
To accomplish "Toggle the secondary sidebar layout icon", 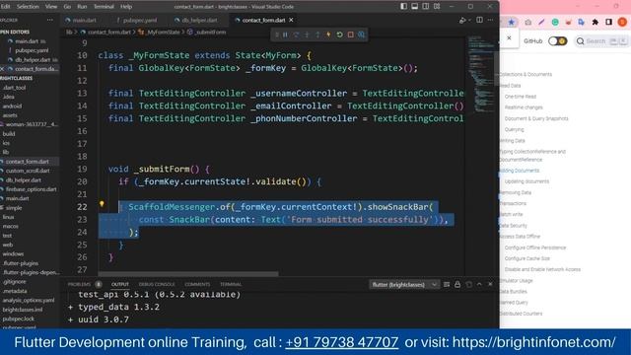I will click(x=425, y=7).
